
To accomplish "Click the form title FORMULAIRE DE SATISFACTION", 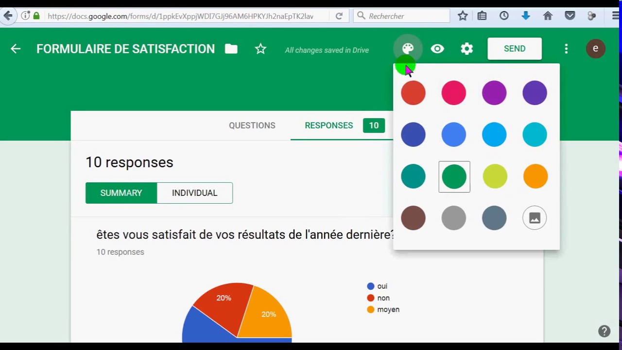I will pyautogui.click(x=125, y=49).
